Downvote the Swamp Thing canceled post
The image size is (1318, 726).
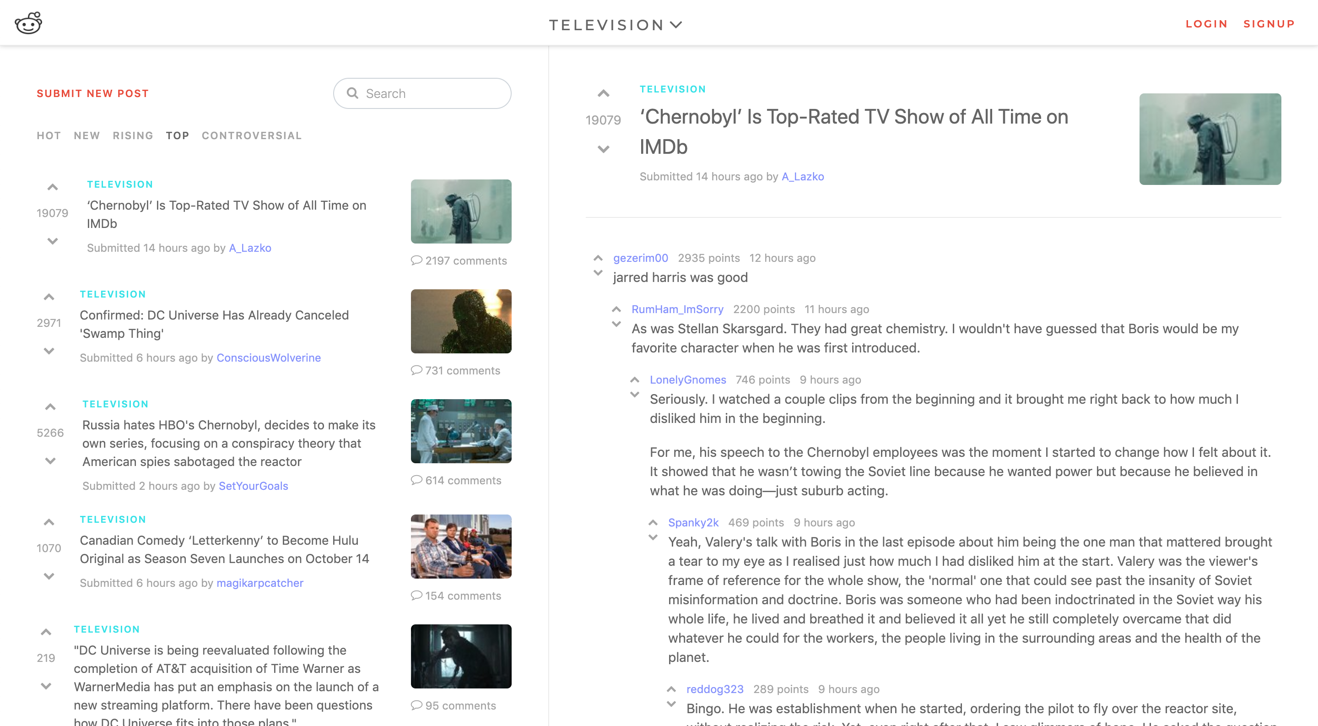(49, 351)
